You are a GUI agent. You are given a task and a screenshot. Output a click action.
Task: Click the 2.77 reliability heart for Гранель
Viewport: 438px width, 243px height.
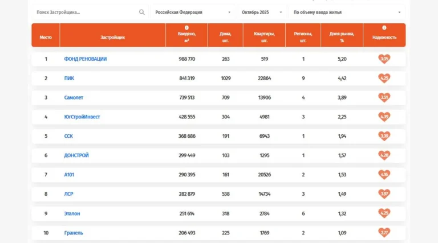[x=384, y=232]
